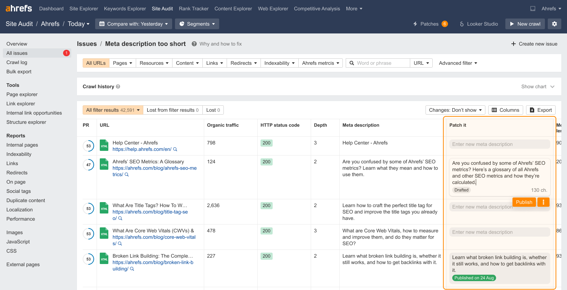Image resolution: width=567 pixels, height=290 pixels.
Task: Open the Links filter dropdown
Action: pyautogui.click(x=215, y=63)
